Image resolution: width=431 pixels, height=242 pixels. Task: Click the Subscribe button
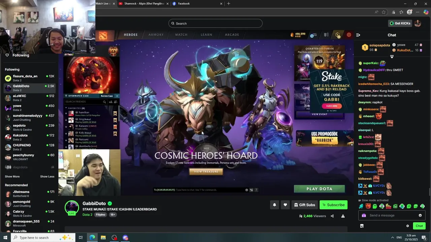(x=333, y=205)
